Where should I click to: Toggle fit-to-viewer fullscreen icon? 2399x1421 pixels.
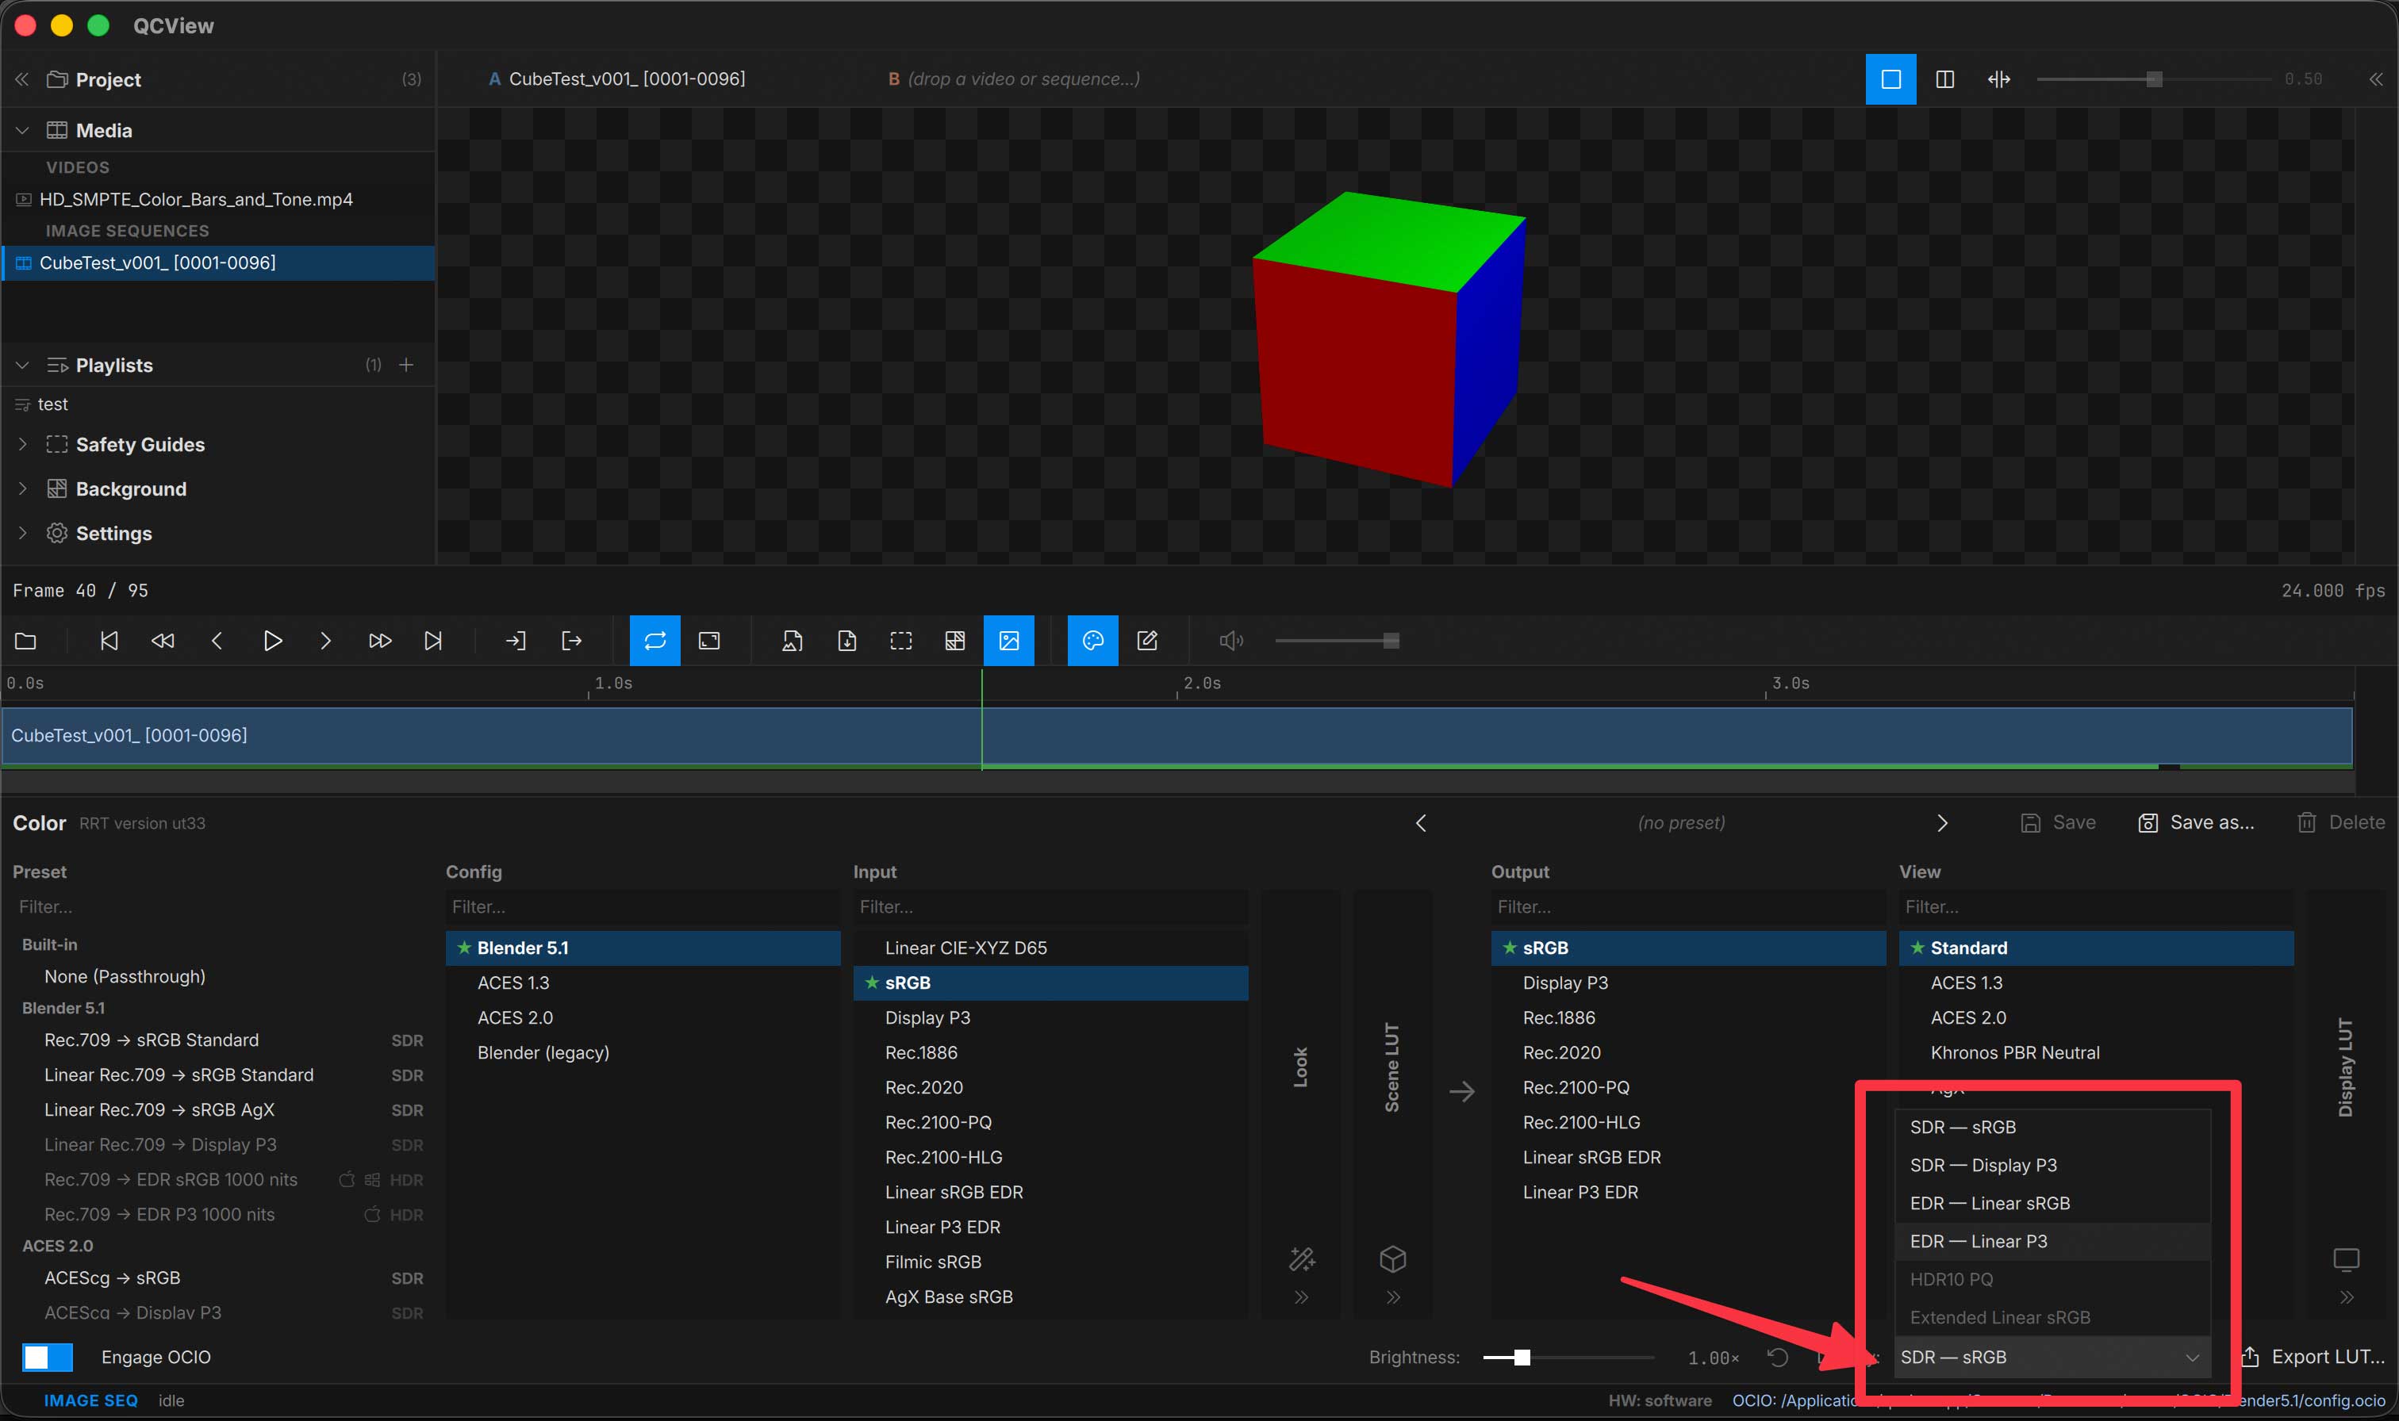point(710,641)
